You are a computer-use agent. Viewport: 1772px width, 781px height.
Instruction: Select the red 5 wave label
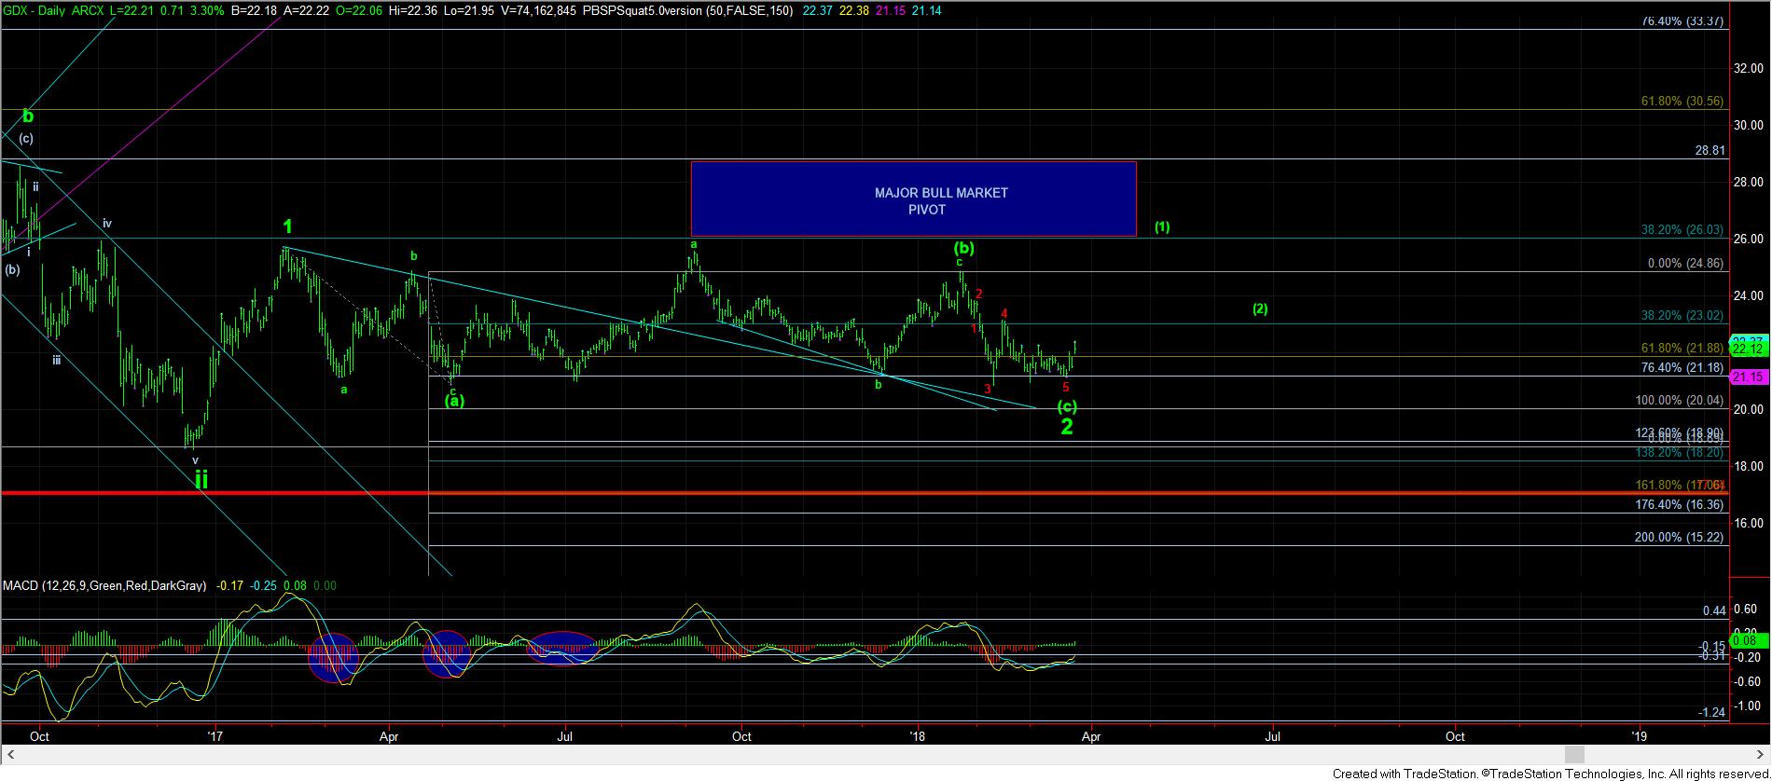point(1065,387)
